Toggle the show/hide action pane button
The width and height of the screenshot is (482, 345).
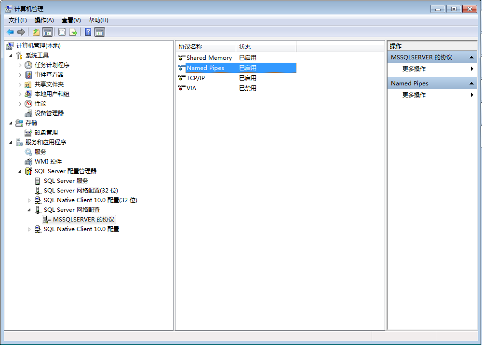point(99,32)
